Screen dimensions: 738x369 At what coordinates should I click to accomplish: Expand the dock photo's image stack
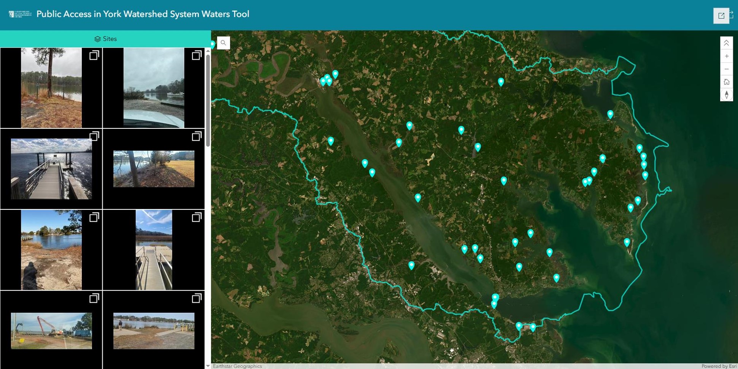click(x=197, y=218)
